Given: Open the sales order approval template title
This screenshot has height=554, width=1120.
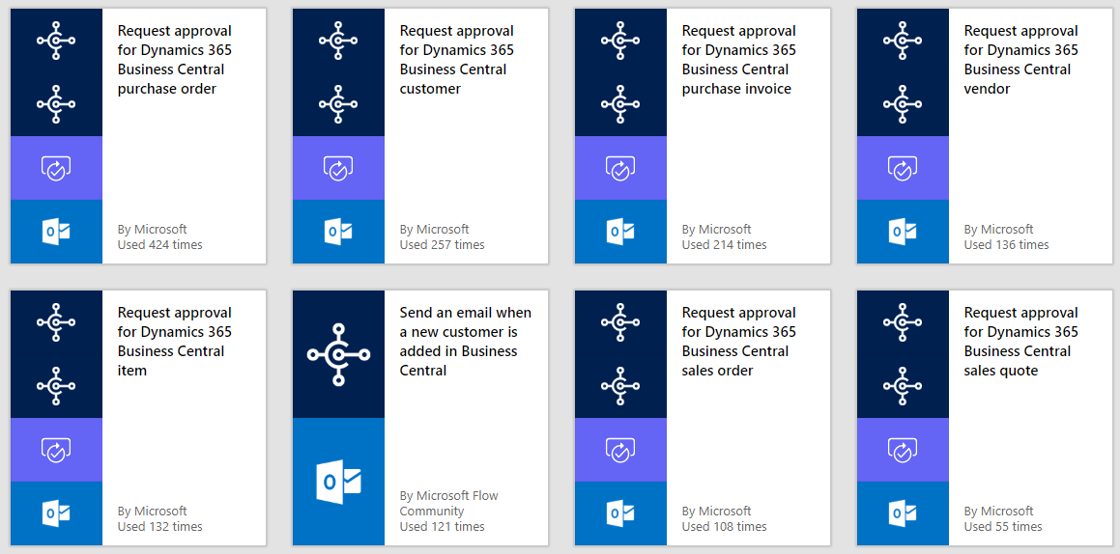Looking at the screenshot, I should click(738, 342).
